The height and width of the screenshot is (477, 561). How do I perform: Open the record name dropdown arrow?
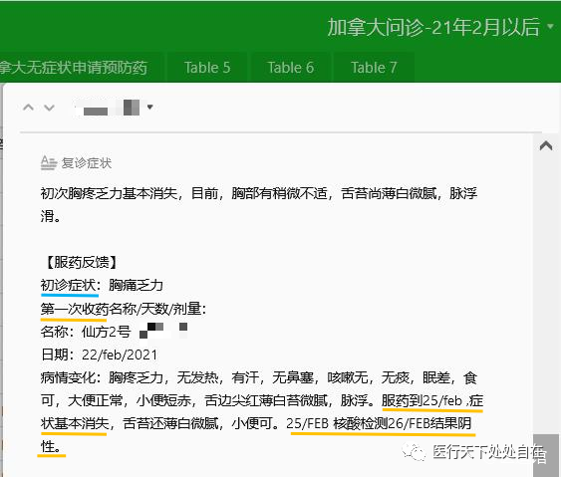point(149,107)
